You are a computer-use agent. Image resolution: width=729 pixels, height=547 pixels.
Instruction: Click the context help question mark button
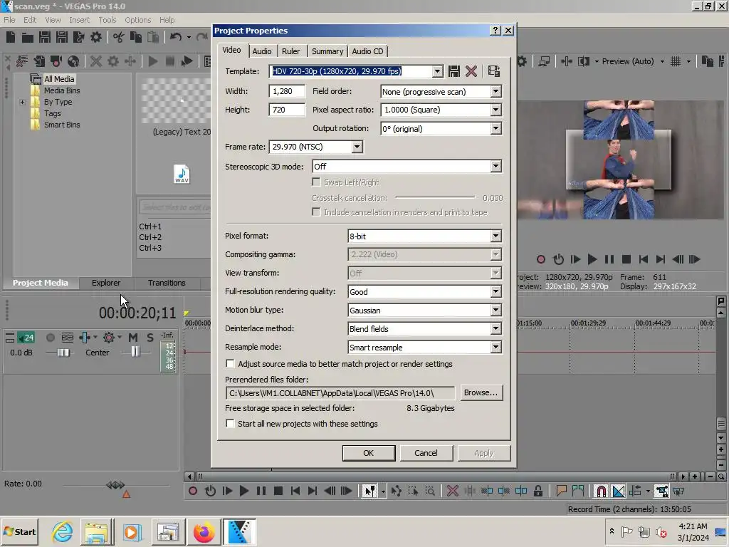point(495,30)
